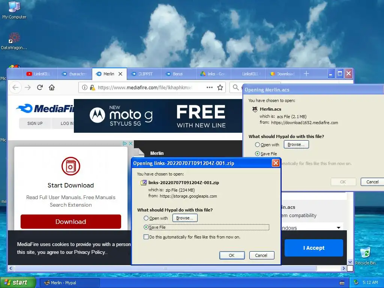Click the red Download ad button
Viewport: 384px width, 288px height.
[x=71, y=222]
